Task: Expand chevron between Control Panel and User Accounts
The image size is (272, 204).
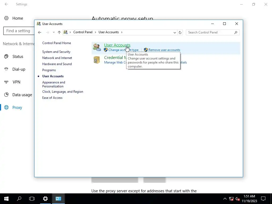Action: (95, 32)
